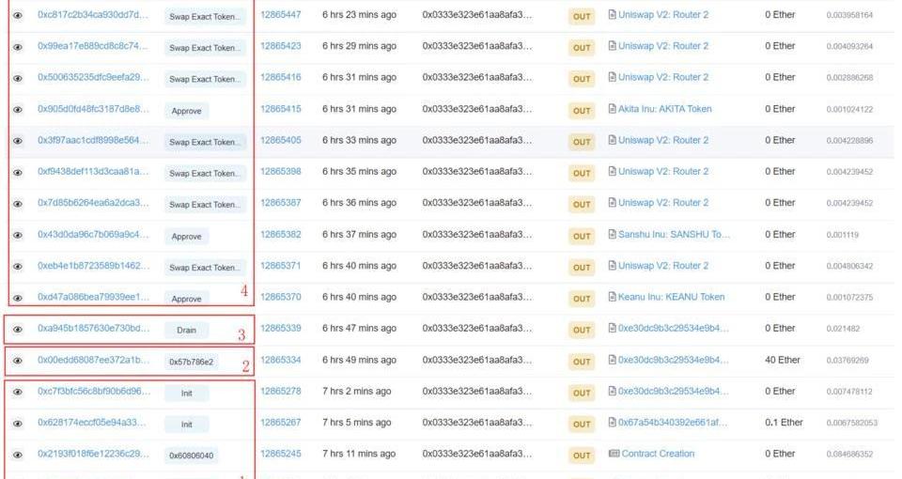Open transaction hash 0xa945b1857630e730bd
902x479 pixels.
coord(93,329)
